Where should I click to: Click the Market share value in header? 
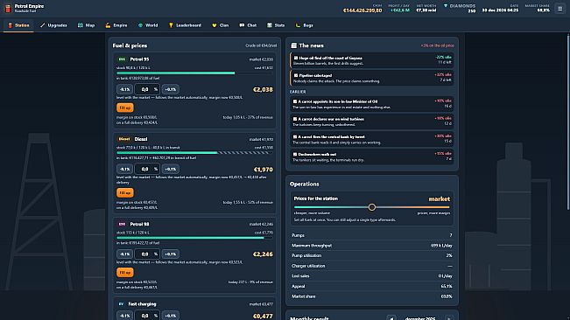coord(544,10)
